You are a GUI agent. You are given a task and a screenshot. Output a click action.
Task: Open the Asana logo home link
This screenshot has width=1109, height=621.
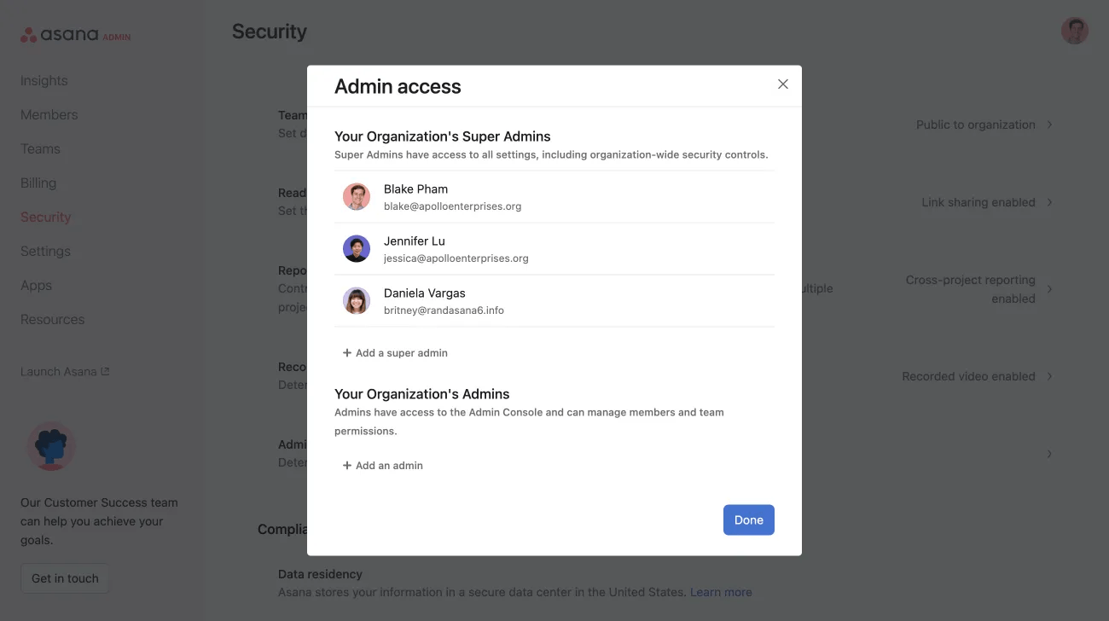tap(62, 34)
